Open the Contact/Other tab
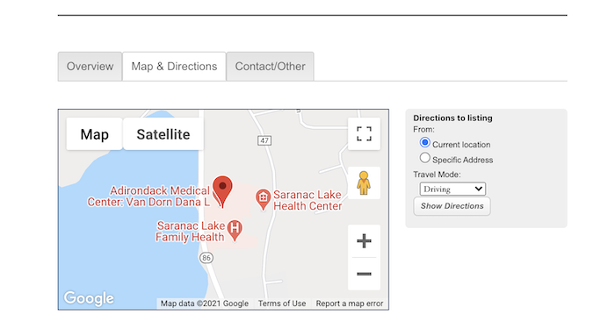 point(270,67)
